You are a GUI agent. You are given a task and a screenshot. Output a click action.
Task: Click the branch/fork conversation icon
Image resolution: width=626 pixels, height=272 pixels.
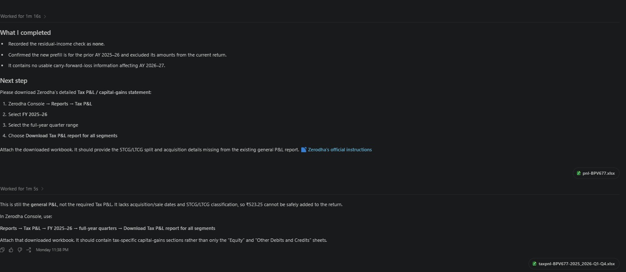pyautogui.click(x=29, y=250)
